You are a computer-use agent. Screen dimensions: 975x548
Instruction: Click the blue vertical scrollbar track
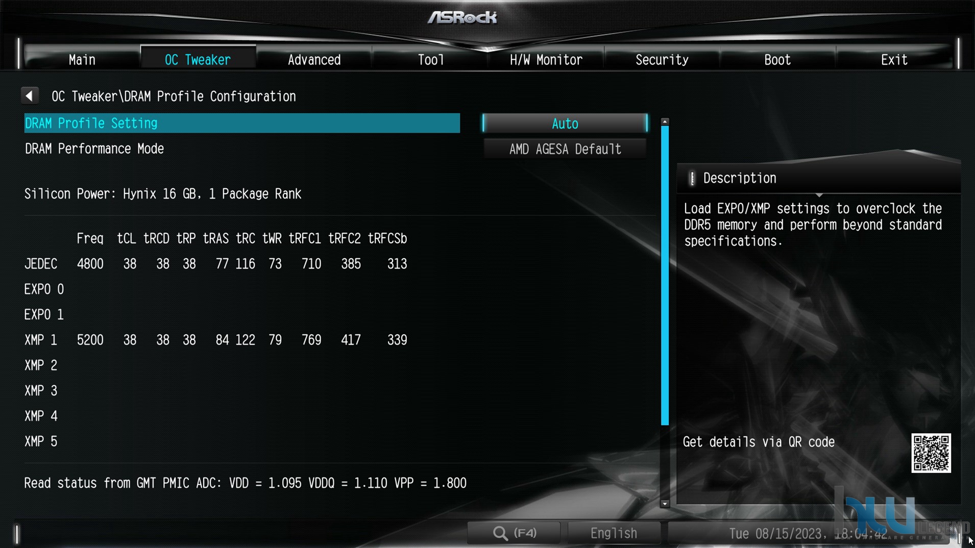(665, 276)
